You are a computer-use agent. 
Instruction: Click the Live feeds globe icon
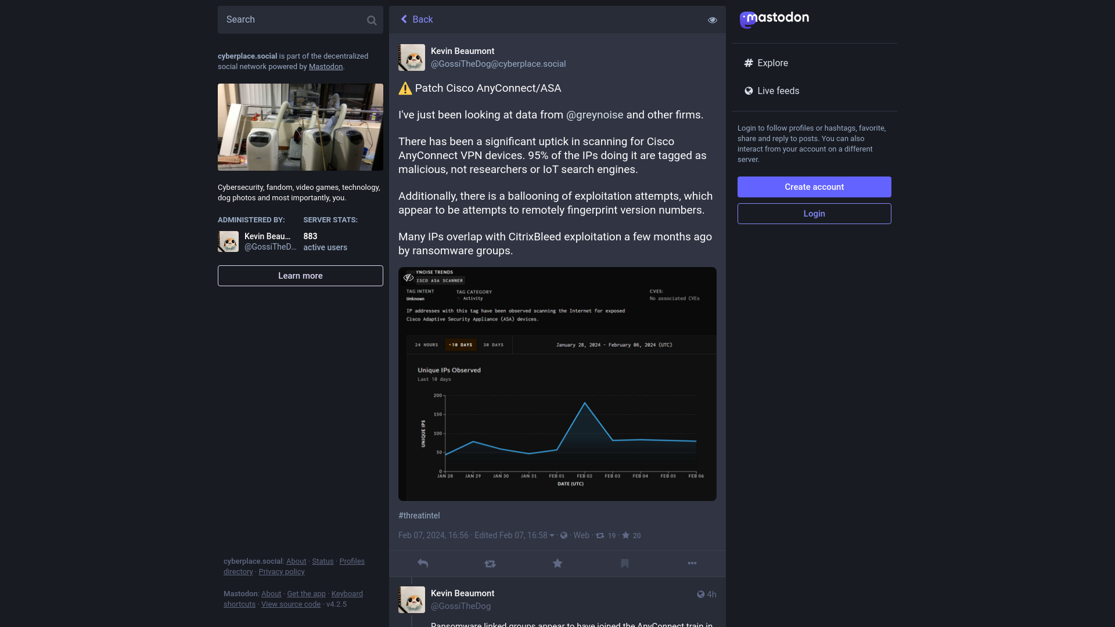point(749,91)
